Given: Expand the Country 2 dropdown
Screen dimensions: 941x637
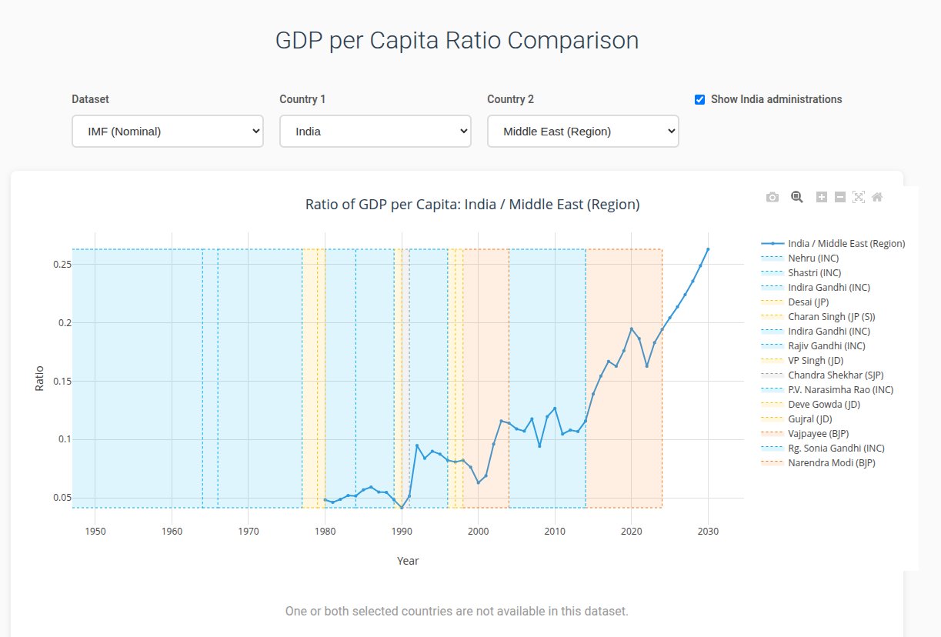Looking at the screenshot, I should (x=582, y=131).
